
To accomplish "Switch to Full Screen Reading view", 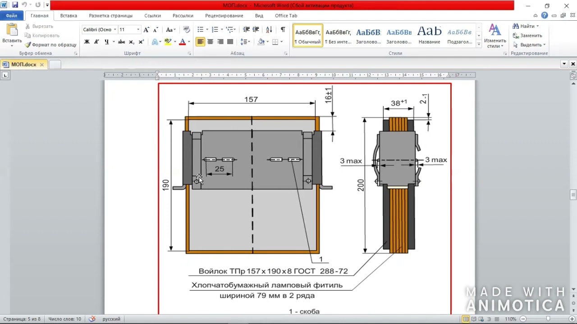I will pos(473,319).
